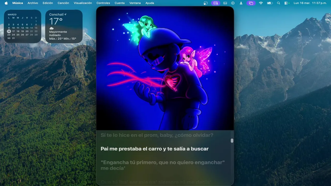
Task: Open Control Center in menu bar
Action: 286,3
